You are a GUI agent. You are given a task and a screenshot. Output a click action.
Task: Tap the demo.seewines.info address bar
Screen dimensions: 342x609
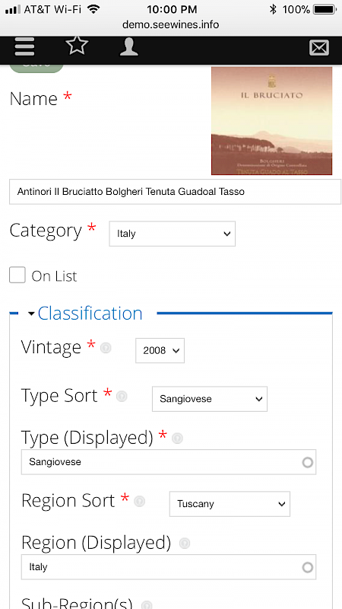[x=170, y=25]
